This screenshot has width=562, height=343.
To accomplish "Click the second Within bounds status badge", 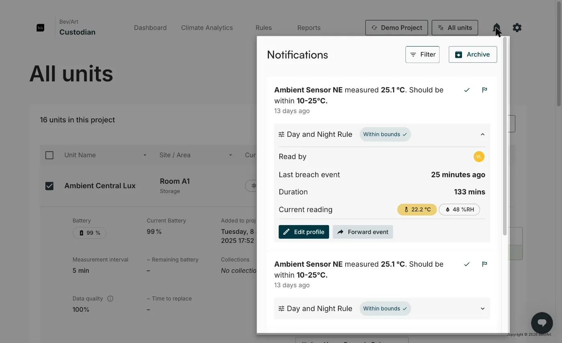I will (385, 308).
